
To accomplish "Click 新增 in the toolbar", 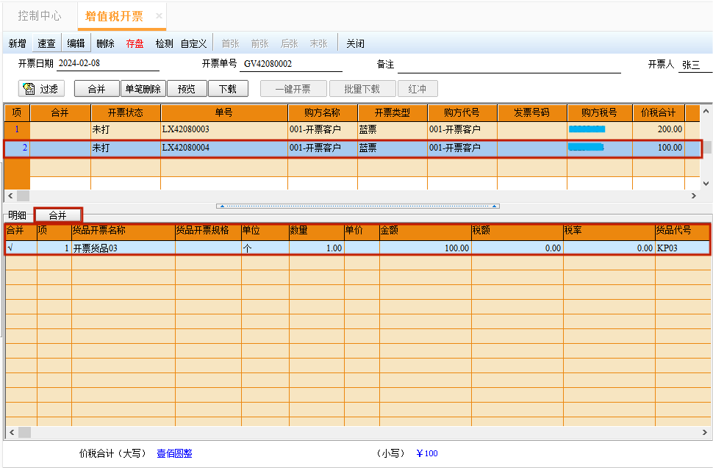I will pos(18,43).
